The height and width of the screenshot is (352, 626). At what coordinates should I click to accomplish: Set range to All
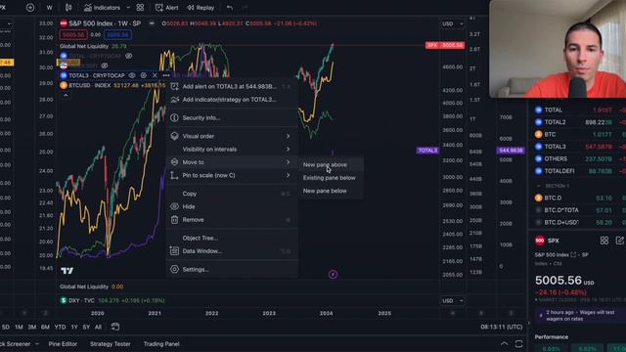(x=98, y=327)
